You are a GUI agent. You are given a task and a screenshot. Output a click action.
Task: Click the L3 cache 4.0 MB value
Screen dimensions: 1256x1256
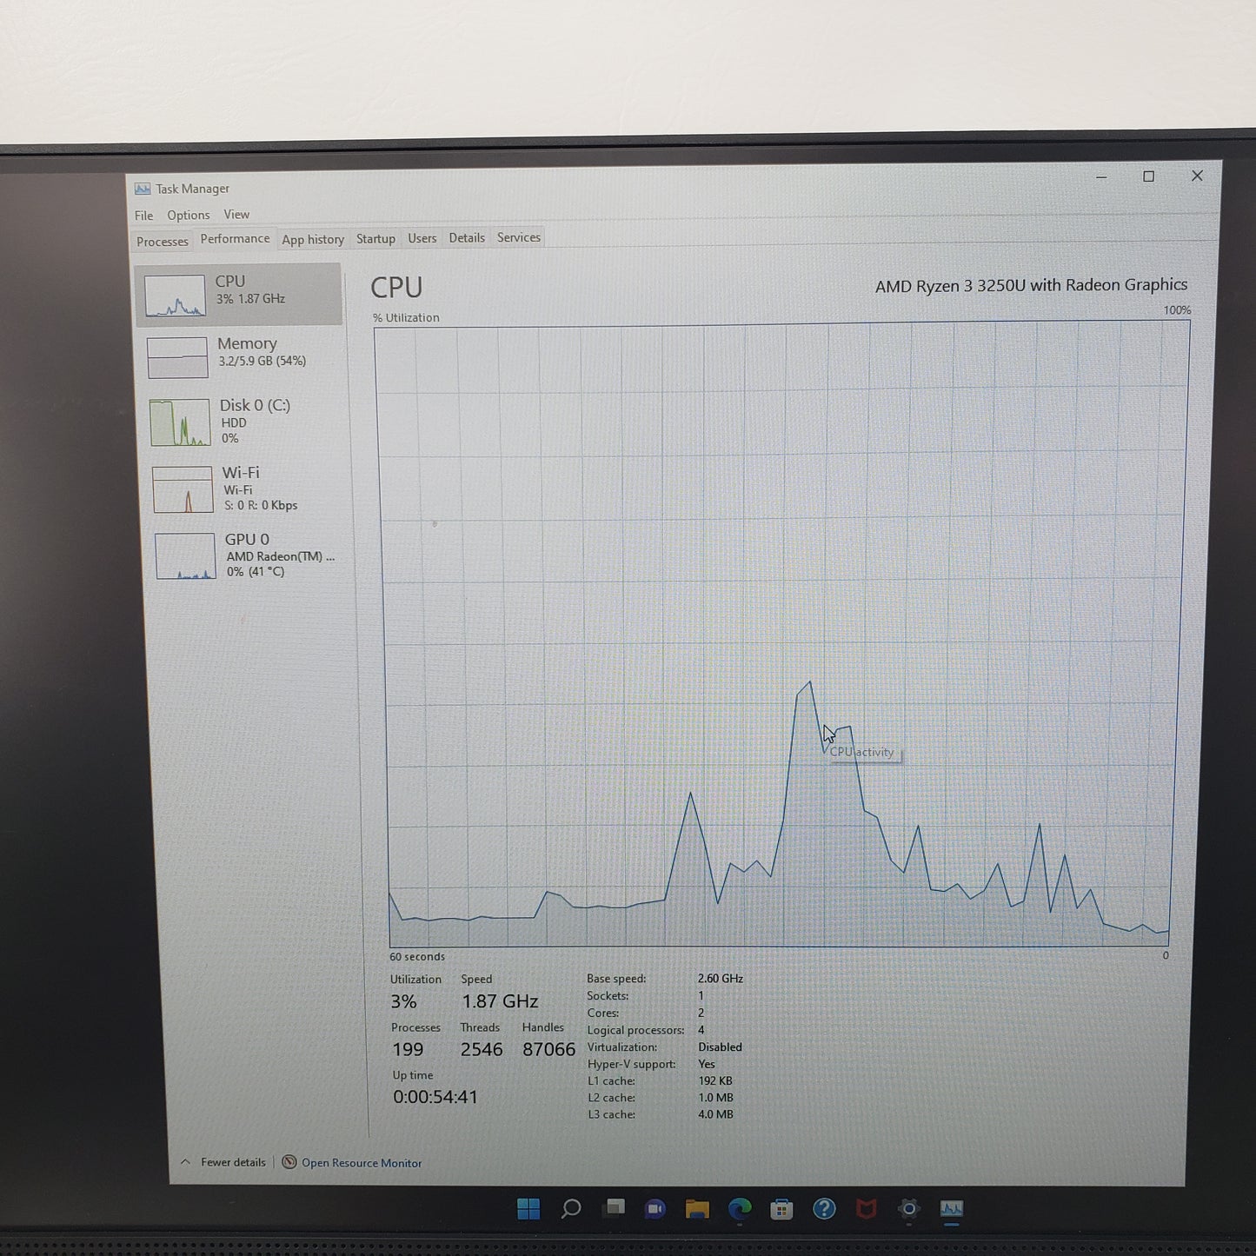tap(715, 1114)
